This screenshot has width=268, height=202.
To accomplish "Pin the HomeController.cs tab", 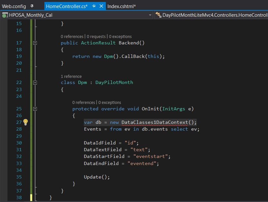I will point(94,6).
